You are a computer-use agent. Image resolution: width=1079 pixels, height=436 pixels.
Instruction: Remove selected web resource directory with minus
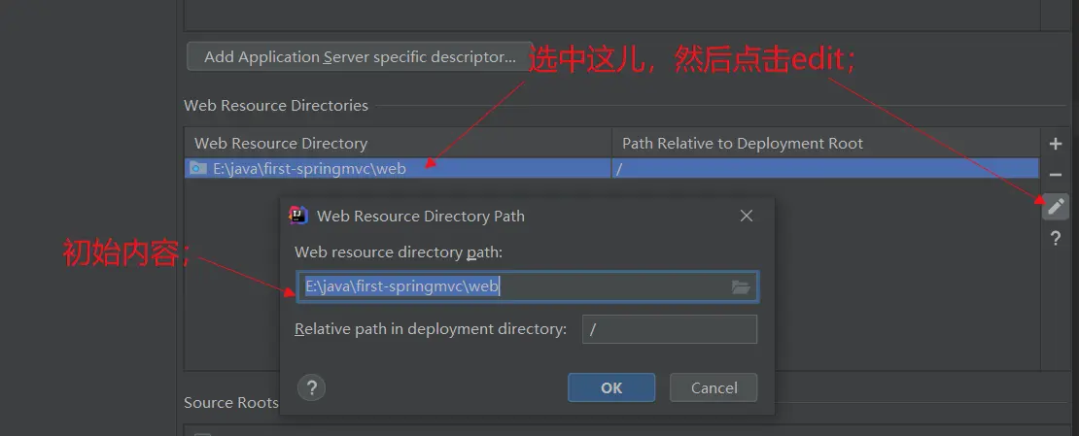(1055, 175)
